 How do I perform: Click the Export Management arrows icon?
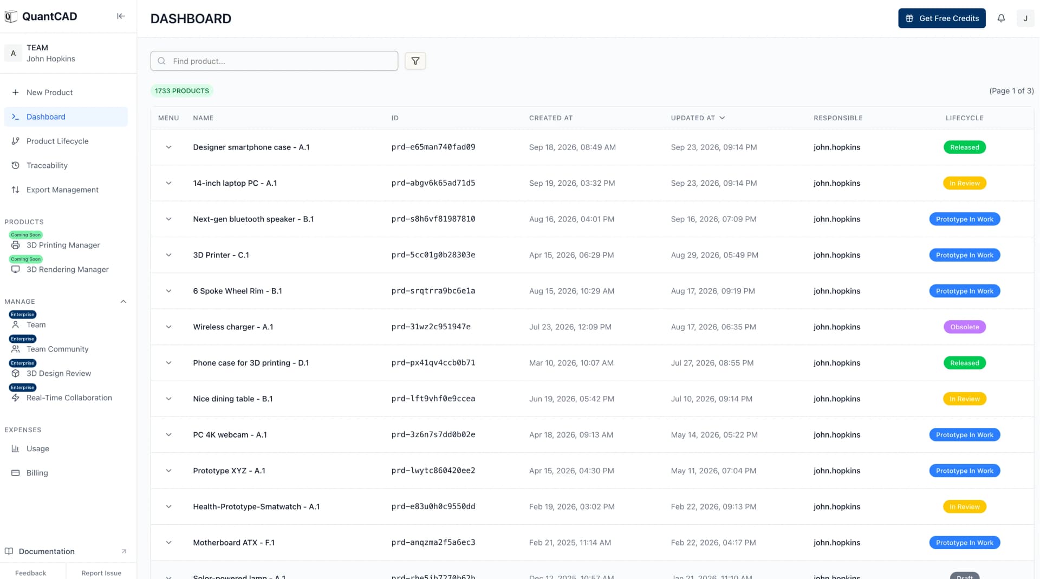click(16, 190)
